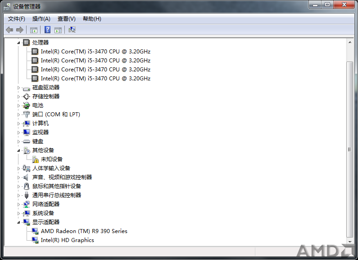The width and height of the screenshot is (358, 260).
Task: Select the 未知设备 entry label
Action: pos(52,159)
